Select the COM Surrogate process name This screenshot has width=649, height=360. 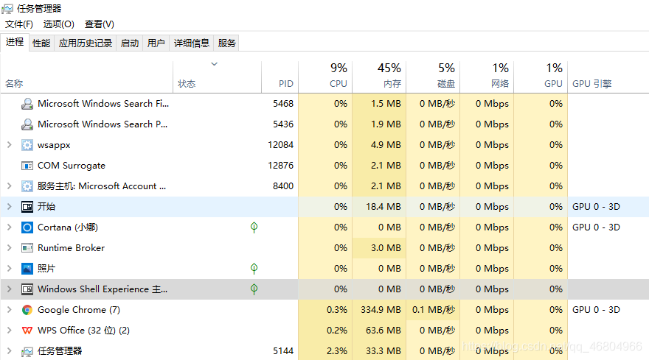pos(72,166)
